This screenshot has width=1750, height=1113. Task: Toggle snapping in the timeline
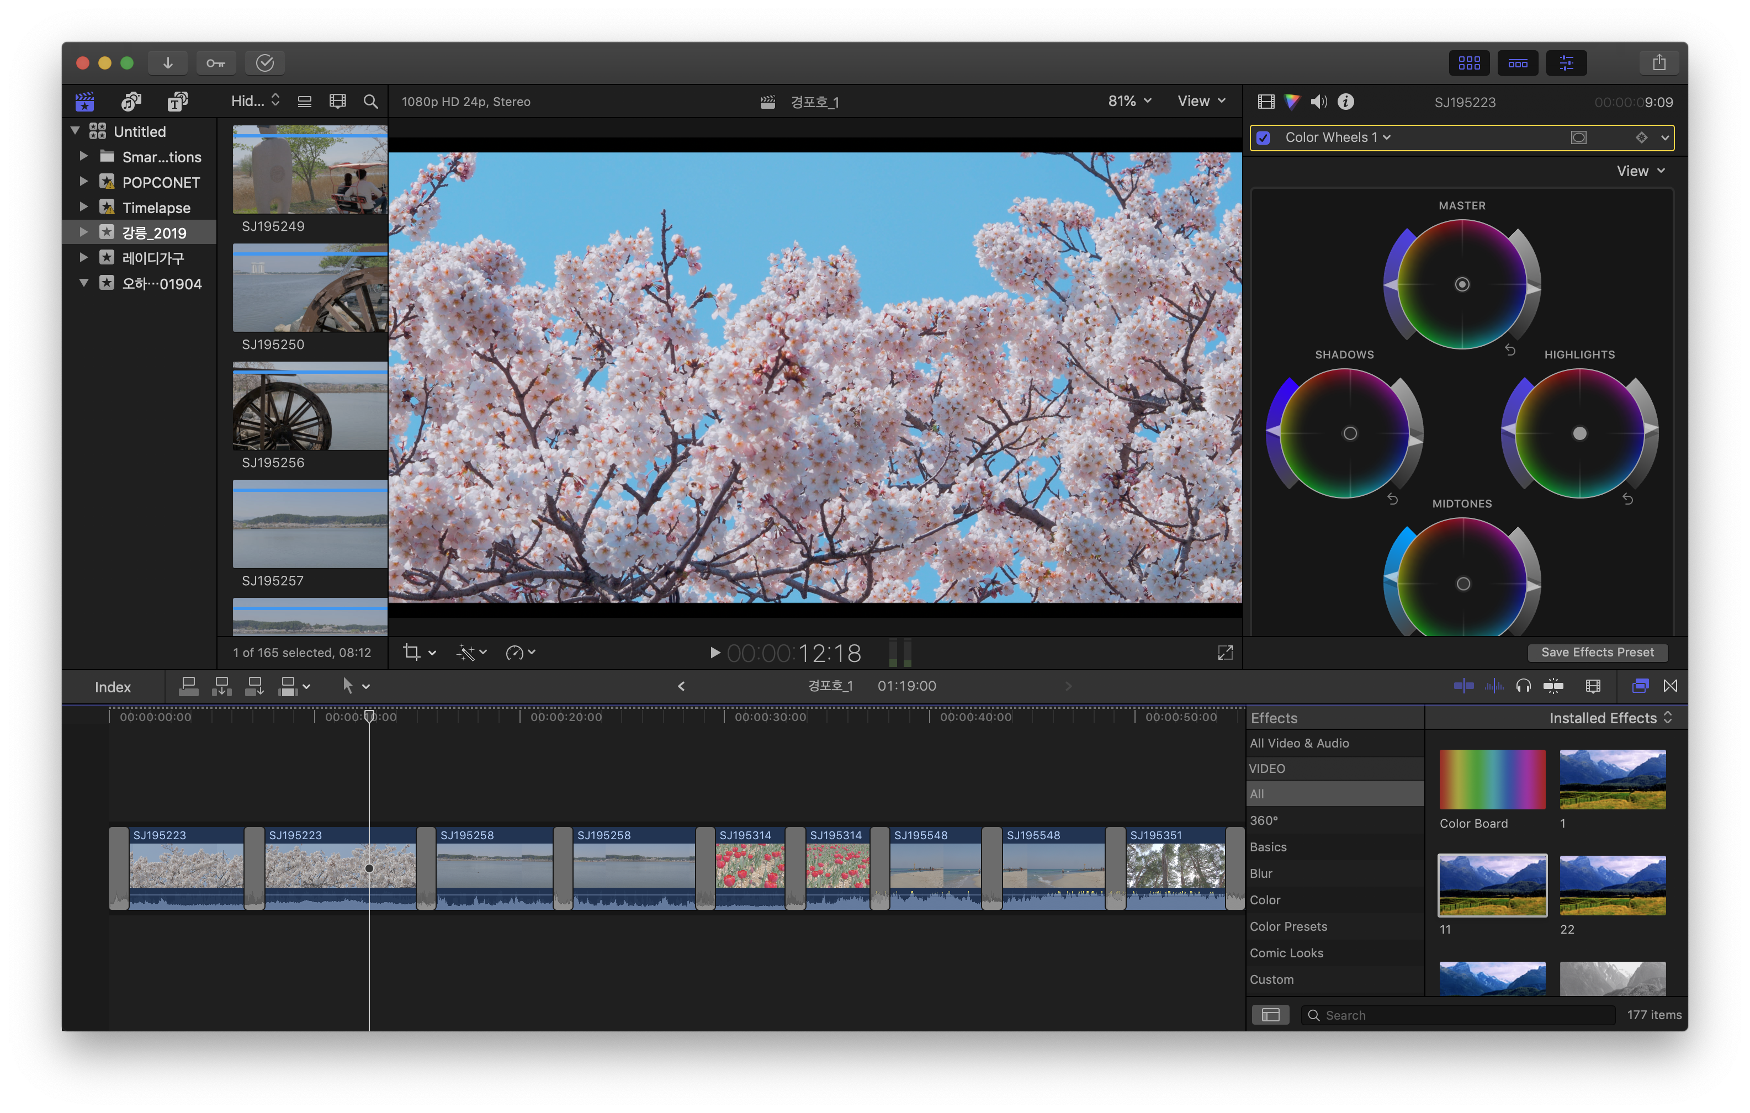(1553, 686)
